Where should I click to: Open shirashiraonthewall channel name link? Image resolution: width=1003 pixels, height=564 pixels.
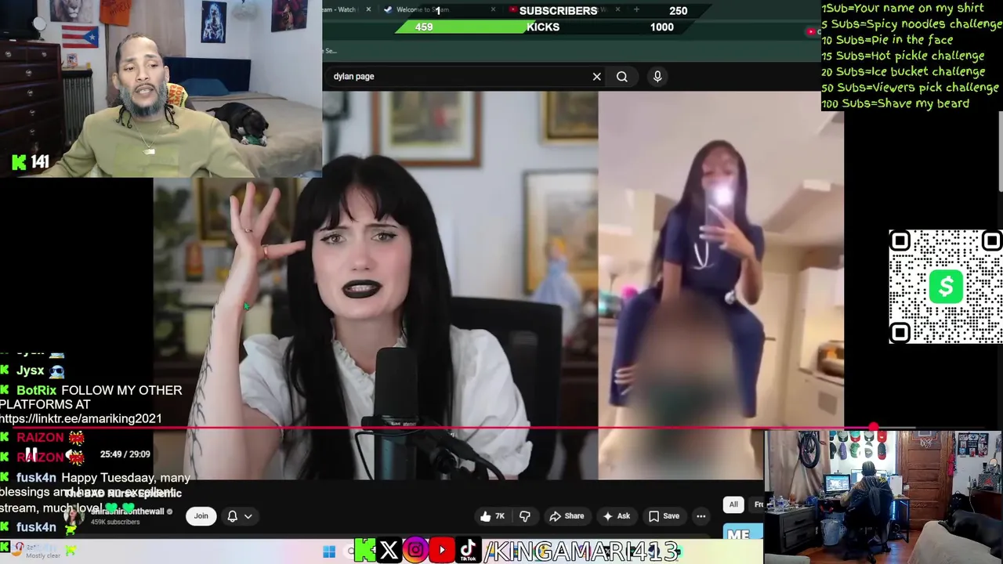click(x=127, y=512)
